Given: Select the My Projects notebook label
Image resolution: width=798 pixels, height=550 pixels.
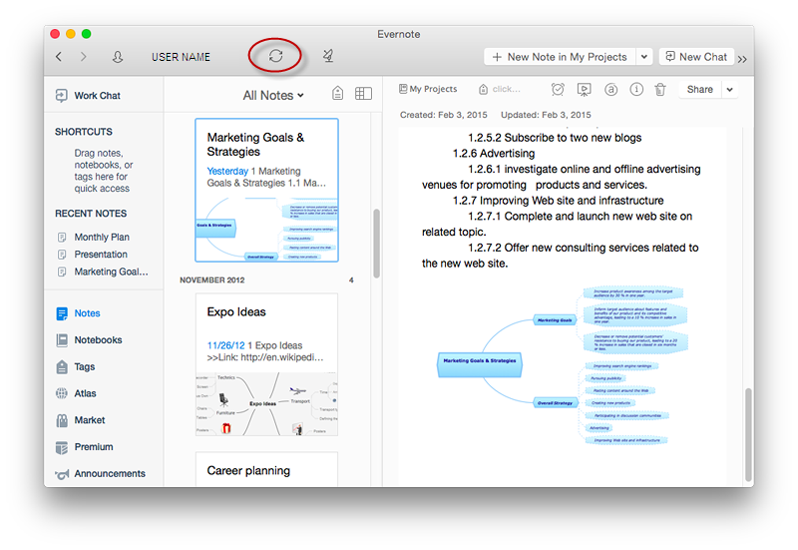Looking at the screenshot, I should point(428,89).
